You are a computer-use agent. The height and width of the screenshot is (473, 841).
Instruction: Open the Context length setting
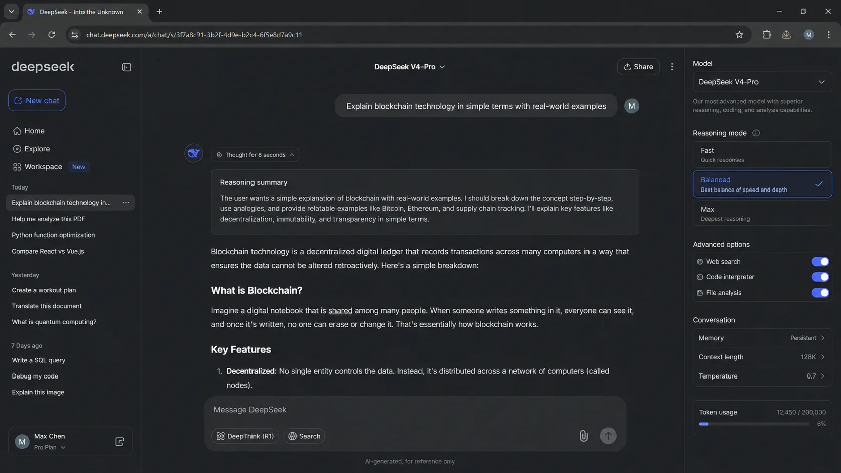(762, 357)
